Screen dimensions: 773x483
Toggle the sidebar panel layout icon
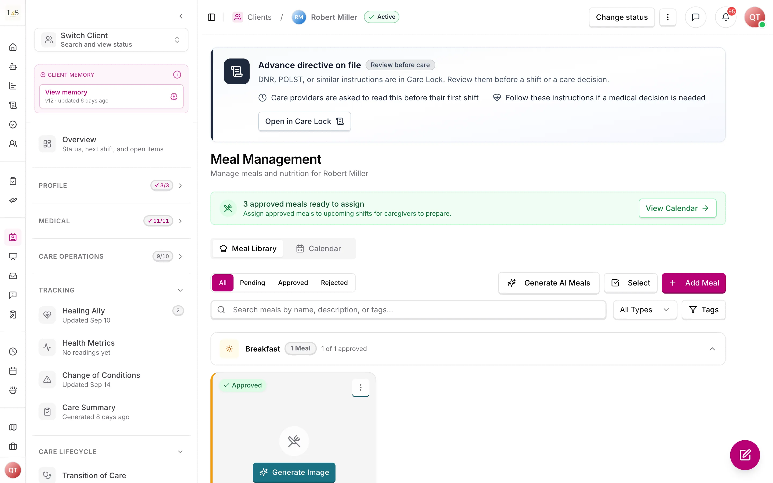pos(212,17)
